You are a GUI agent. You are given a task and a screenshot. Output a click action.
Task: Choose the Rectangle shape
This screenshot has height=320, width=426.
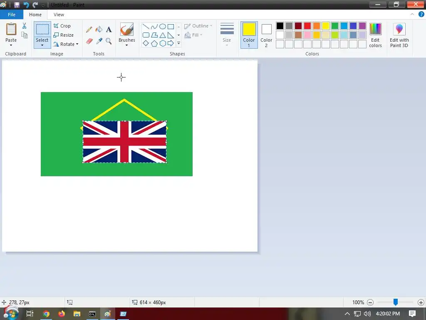[171, 26]
